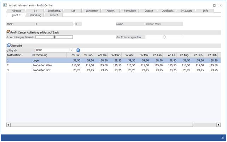Click the VZ Fix column header
The image size is (227, 142).
point(75,55)
